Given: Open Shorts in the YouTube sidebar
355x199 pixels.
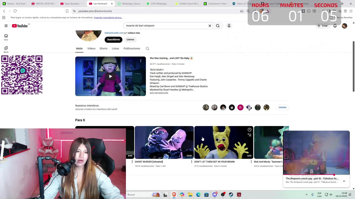Looking at the screenshot, I should pos(6,49).
